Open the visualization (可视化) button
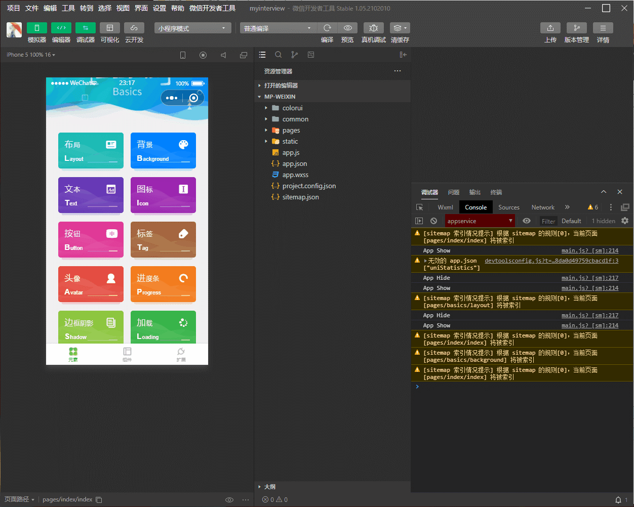The width and height of the screenshot is (634, 507). pos(110,28)
